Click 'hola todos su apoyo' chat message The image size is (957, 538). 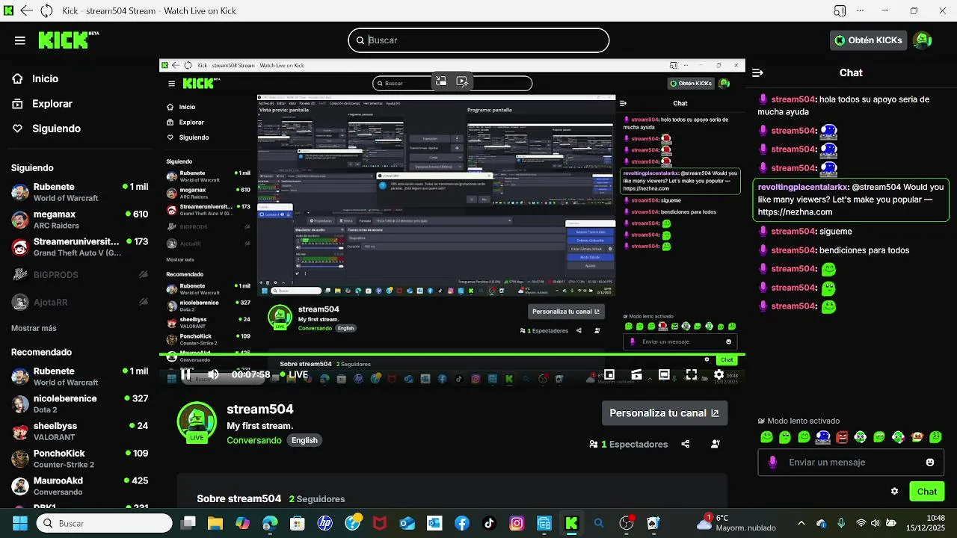click(x=844, y=105)
